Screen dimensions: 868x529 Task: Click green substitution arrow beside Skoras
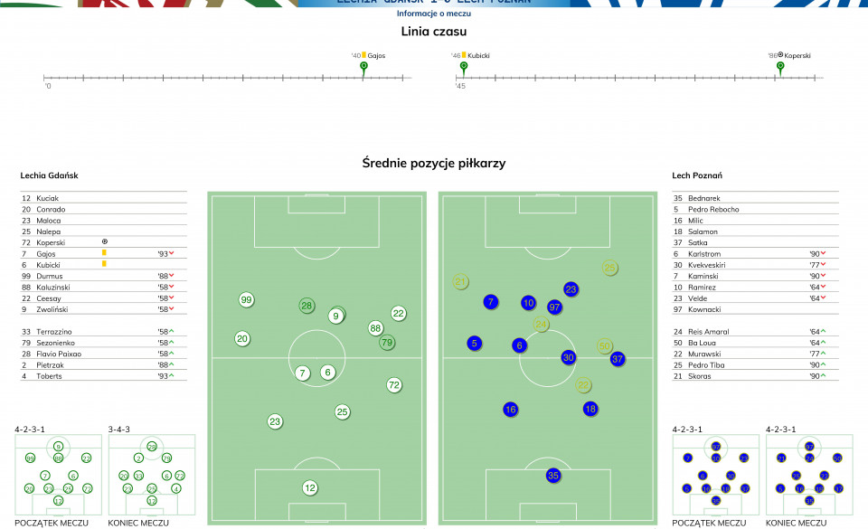point(823,375)
